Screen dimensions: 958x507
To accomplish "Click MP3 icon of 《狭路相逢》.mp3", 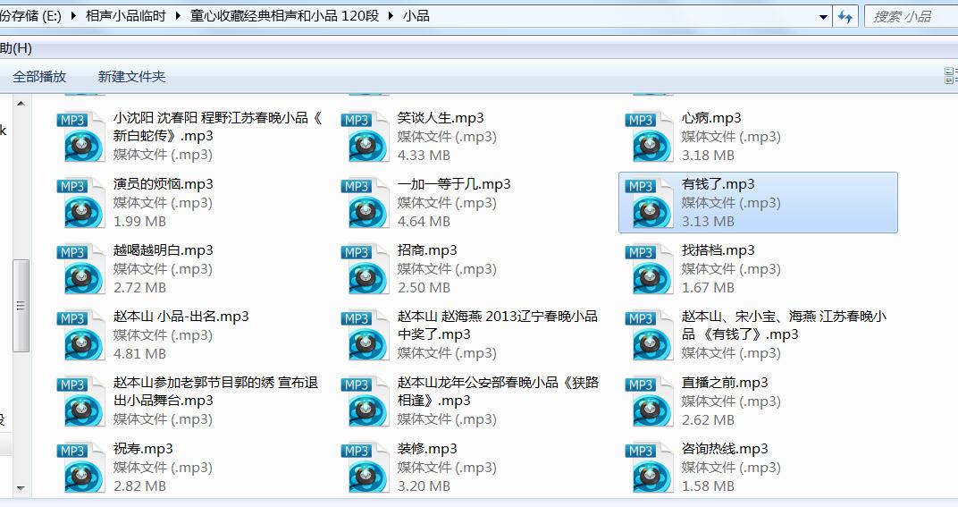I will (365, 401).
